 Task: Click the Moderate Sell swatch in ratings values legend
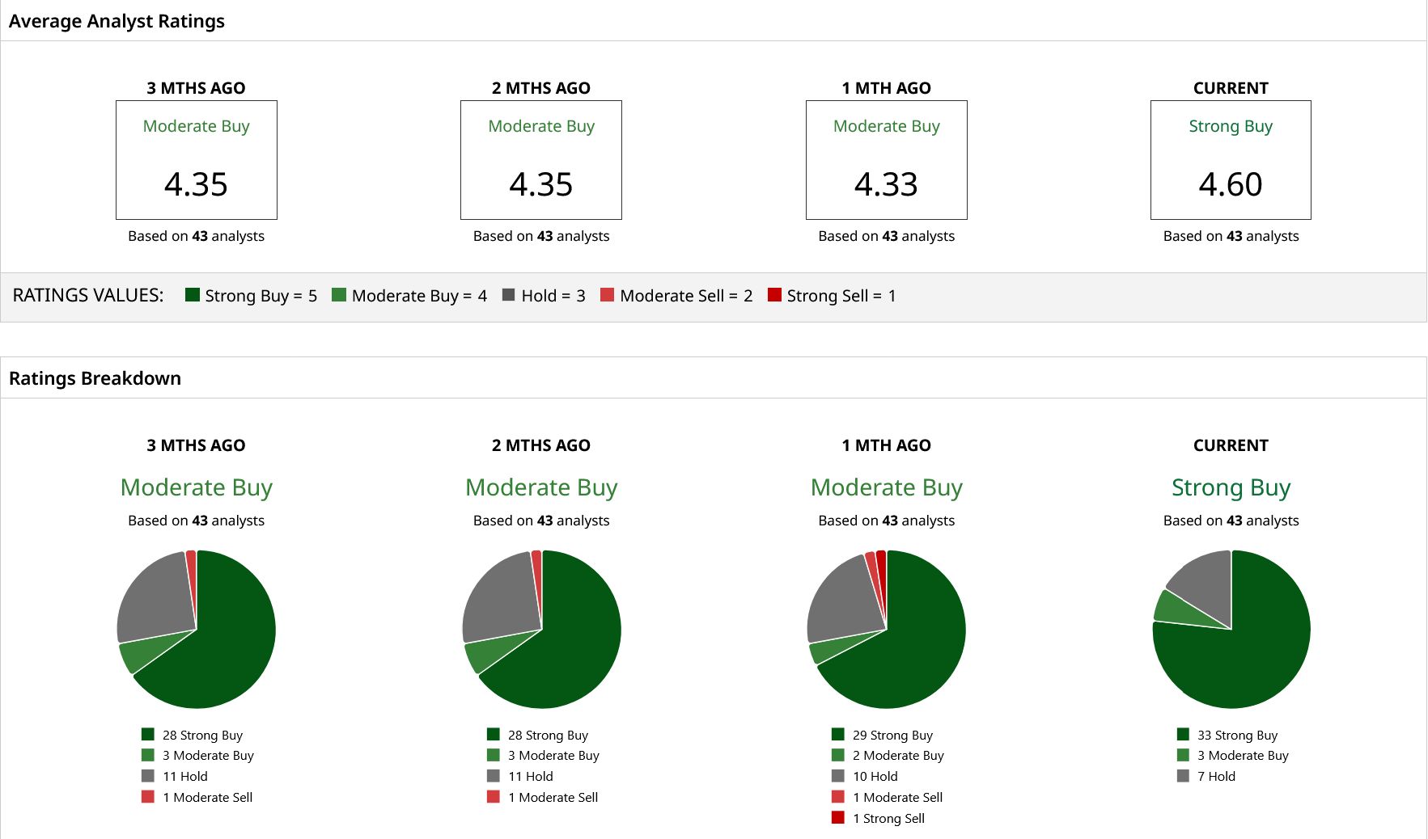tap(607, 295)
